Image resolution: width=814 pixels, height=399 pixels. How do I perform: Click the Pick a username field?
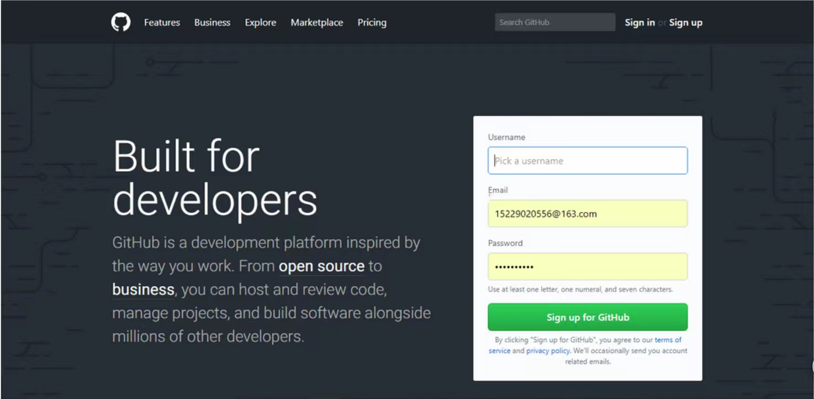click(x=588, y=161)
